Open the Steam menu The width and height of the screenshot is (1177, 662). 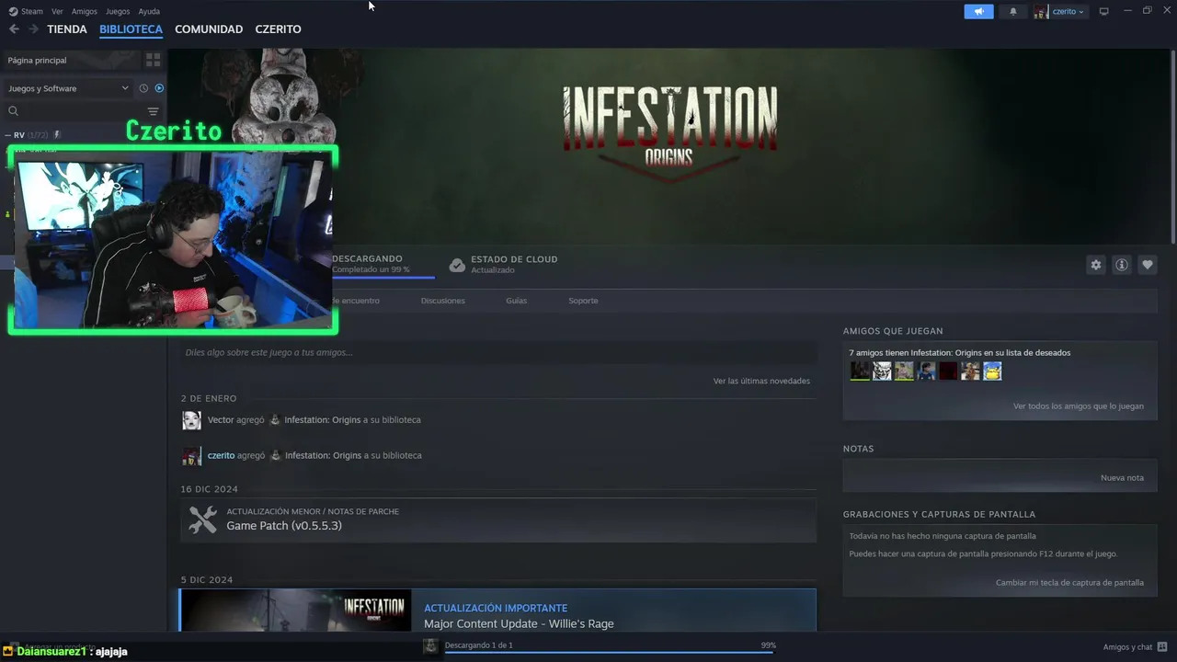(x=32, y=11)
